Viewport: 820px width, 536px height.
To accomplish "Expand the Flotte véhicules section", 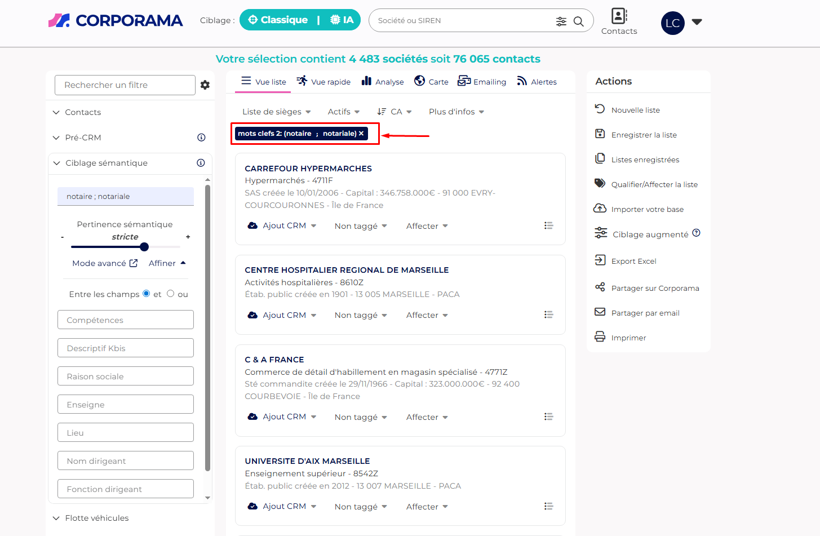I will (96, 518).
